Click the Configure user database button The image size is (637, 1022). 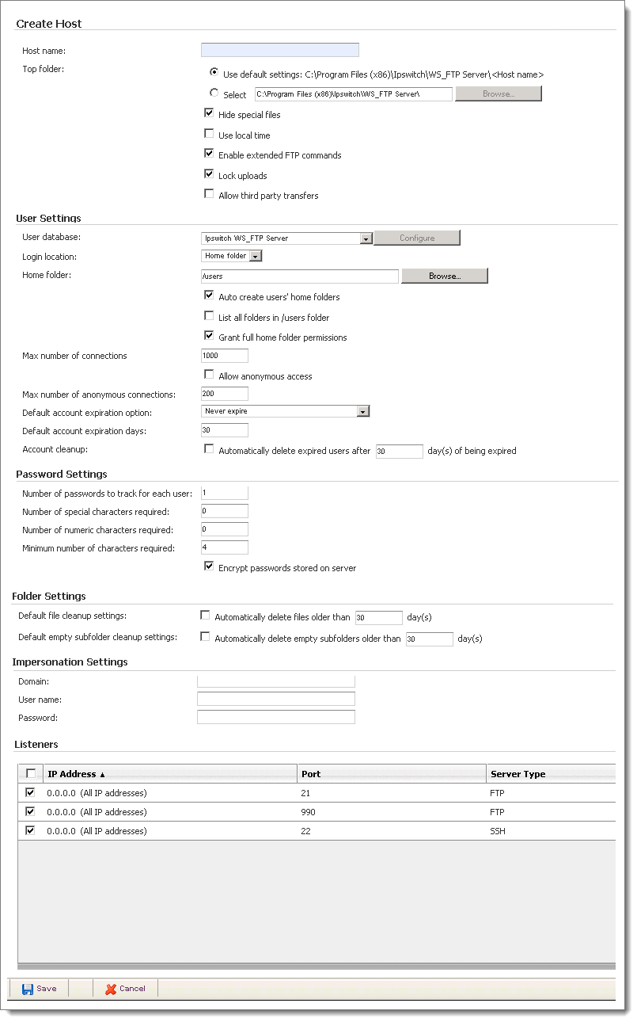pyautogui.click(x=417, y=238)
